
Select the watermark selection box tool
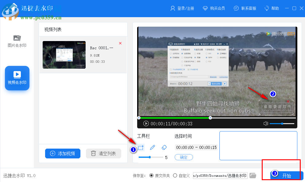pyautogui.click(x=141, y=147)
